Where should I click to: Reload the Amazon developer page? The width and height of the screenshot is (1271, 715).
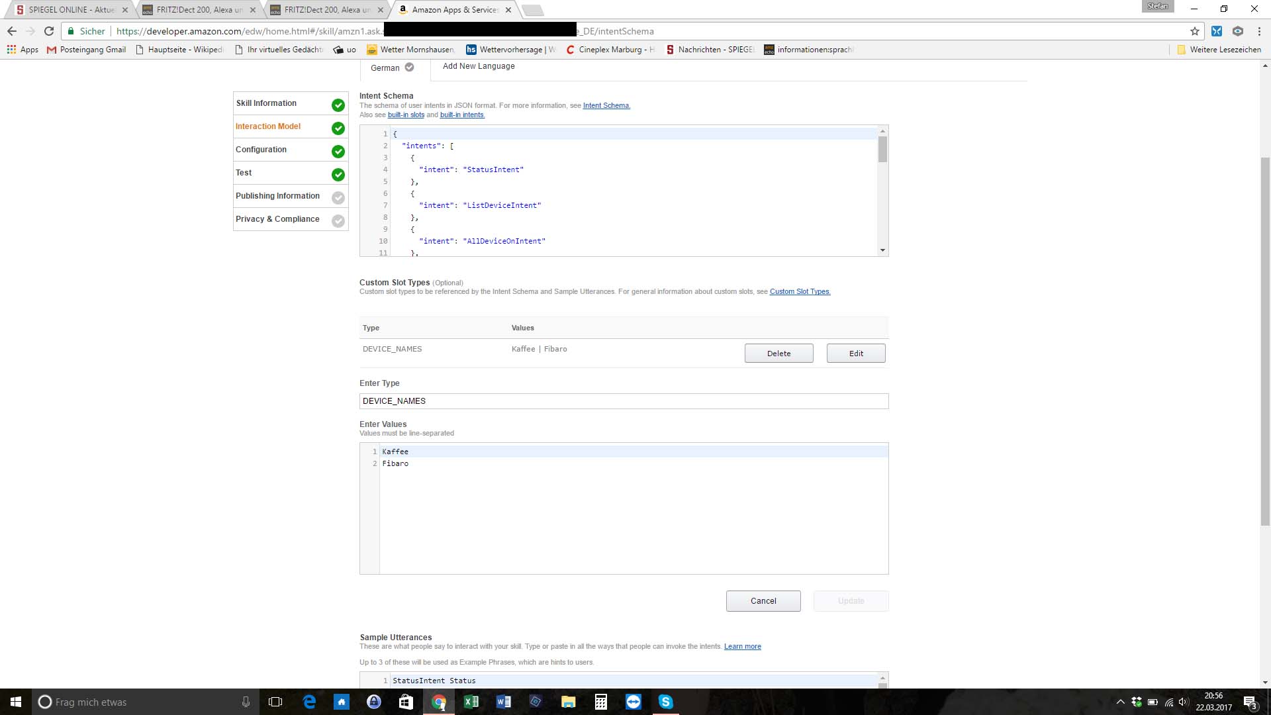click(x=49, y=31)
